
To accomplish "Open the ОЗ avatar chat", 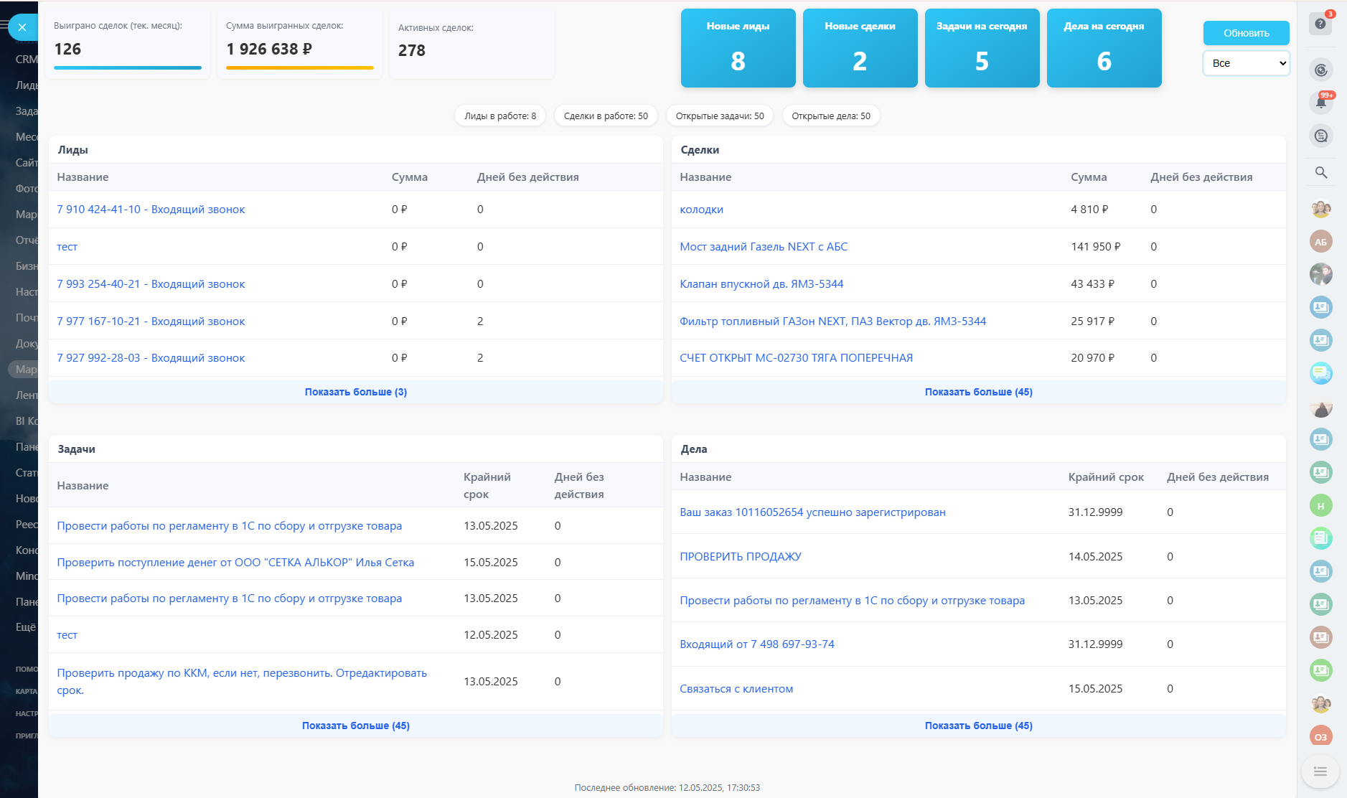I will click(1320, 736).
